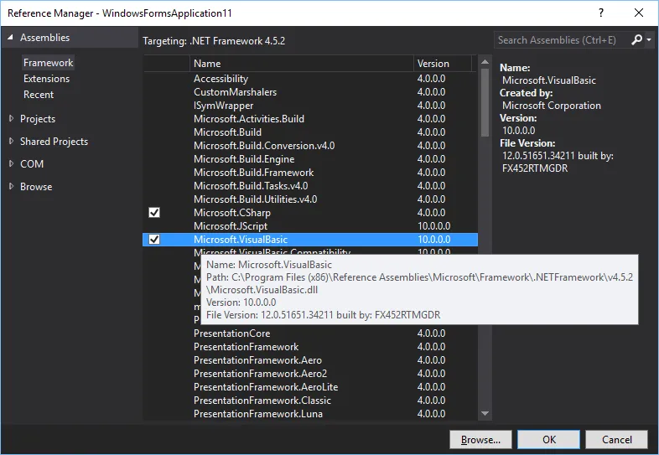Select the Microsoft.Build.Conversion.v4.0 row
The width and height of the screenshot is (659, 455).
click(310, 146)
